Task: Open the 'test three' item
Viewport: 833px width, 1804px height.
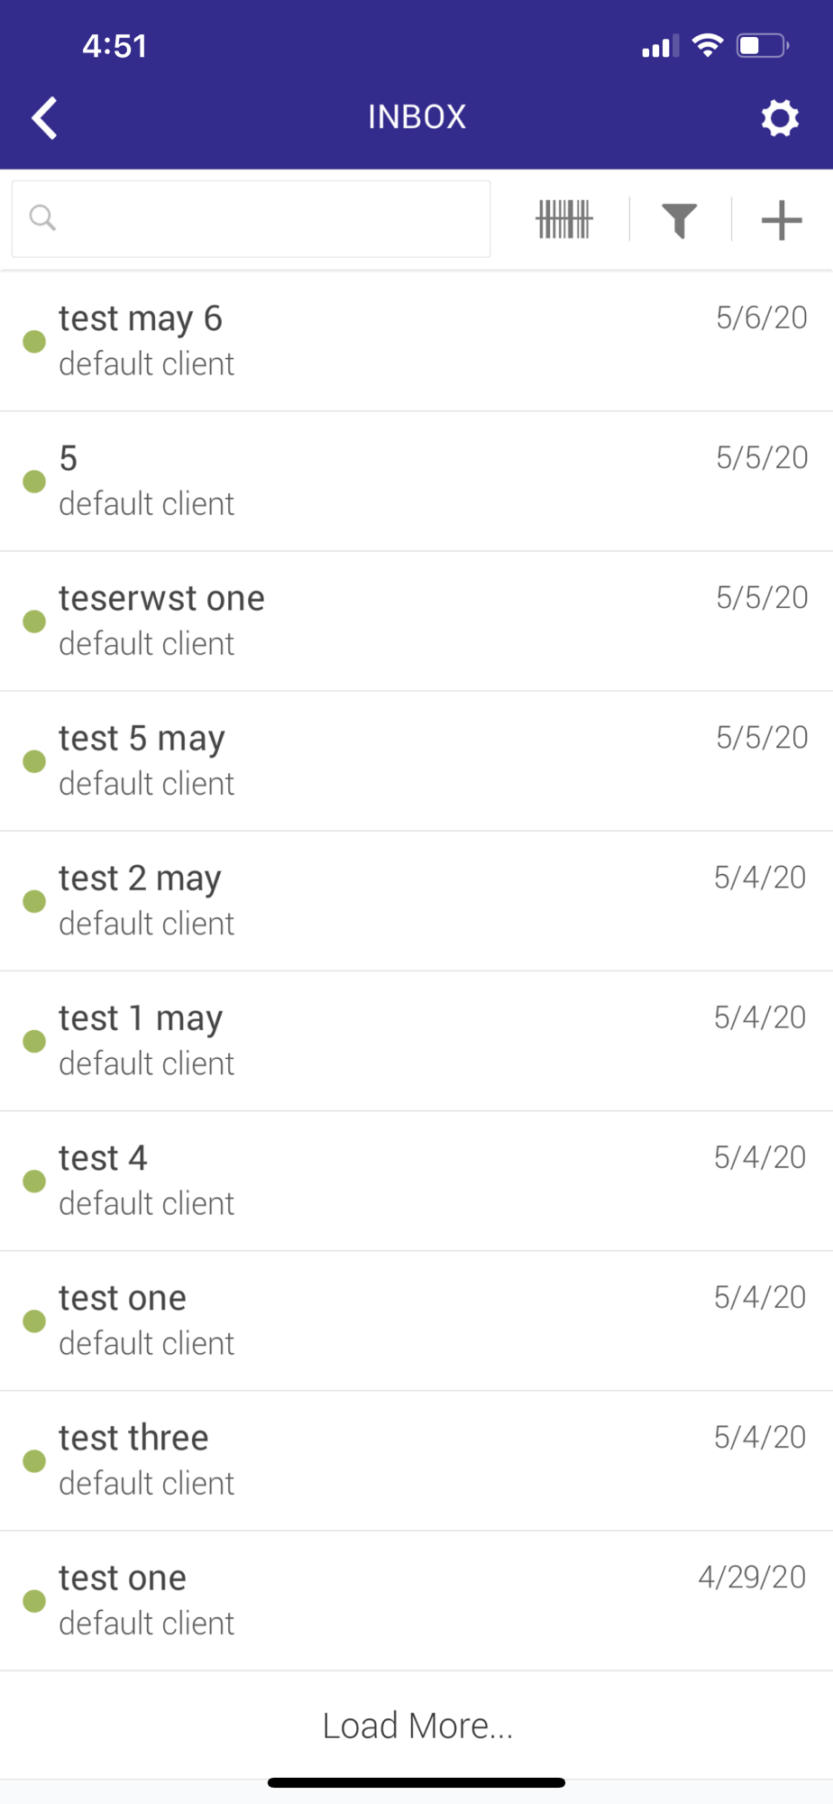Action: [416, 1461]
